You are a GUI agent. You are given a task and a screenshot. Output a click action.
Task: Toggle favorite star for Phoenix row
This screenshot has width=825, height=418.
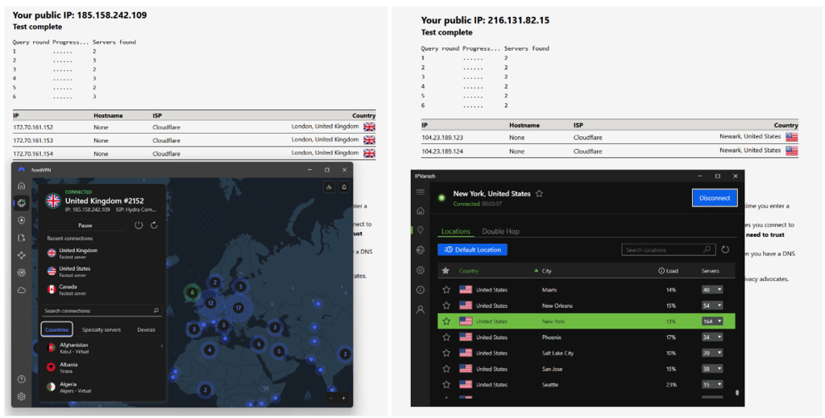pos(446,337)
